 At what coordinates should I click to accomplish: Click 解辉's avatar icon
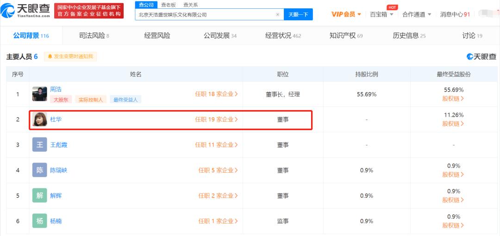[39, 195]
